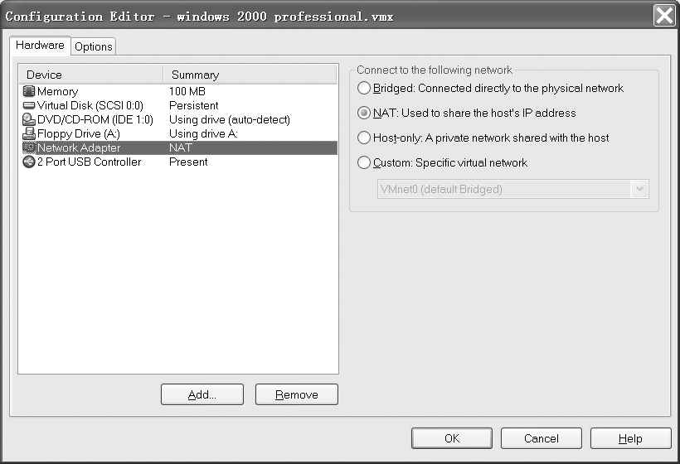The width and height of the screenshot is (680, 464).
Task: Click the Floppy Drive icon
Action: pos(29,134)
